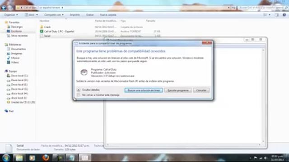Viewport: 289px width, 162px height.
Task: Open the Documentos library
Action: point(19,49)
